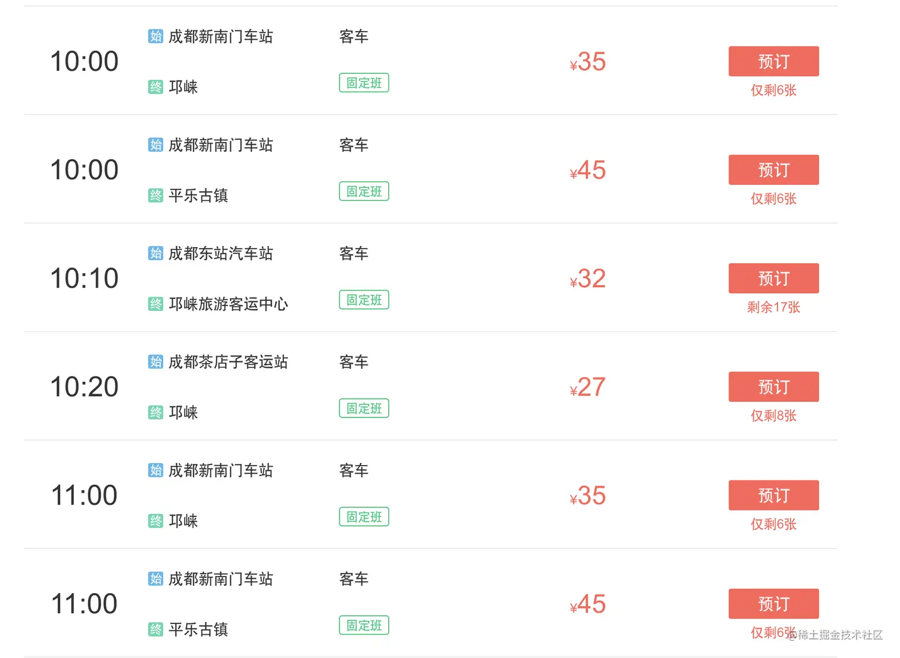
Task: Click start-station icon beside 成都茶店子客运站
Action: click(x=155, y=361)
